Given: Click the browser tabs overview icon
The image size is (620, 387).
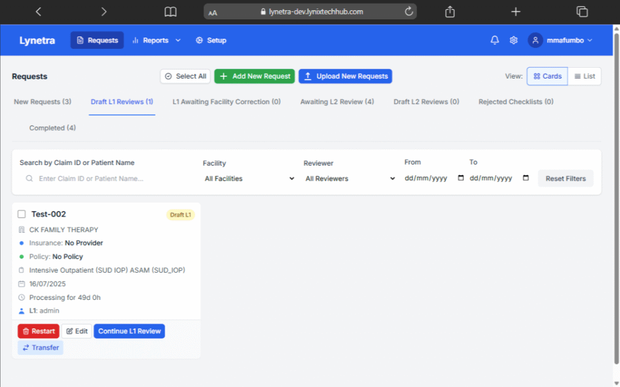Looking at the screenshot, I should coord(582,11).
